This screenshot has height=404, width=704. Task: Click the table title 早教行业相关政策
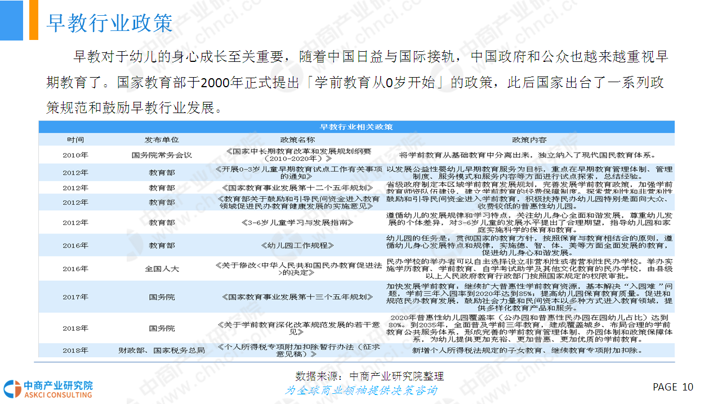pyautogui.click(x=357, y=127)
